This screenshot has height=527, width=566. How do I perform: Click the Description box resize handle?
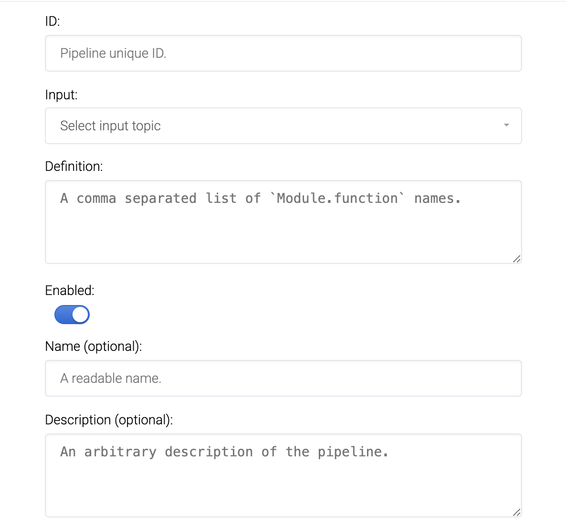(x=516, y=512)
